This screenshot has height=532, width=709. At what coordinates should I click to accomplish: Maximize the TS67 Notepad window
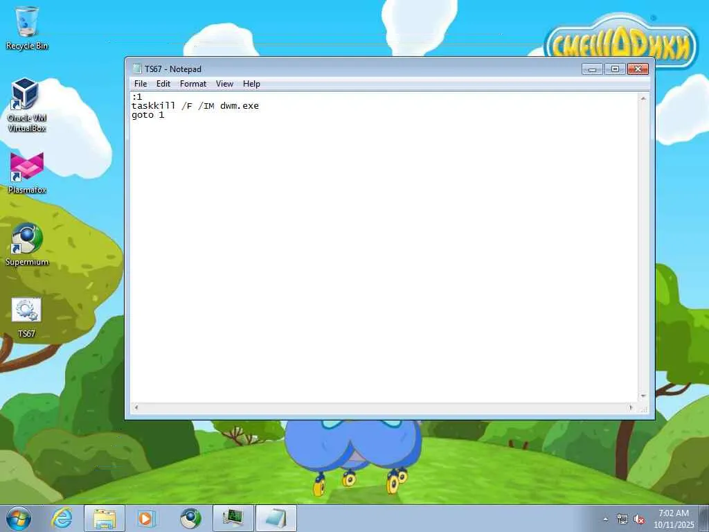(x=615, y=69)
